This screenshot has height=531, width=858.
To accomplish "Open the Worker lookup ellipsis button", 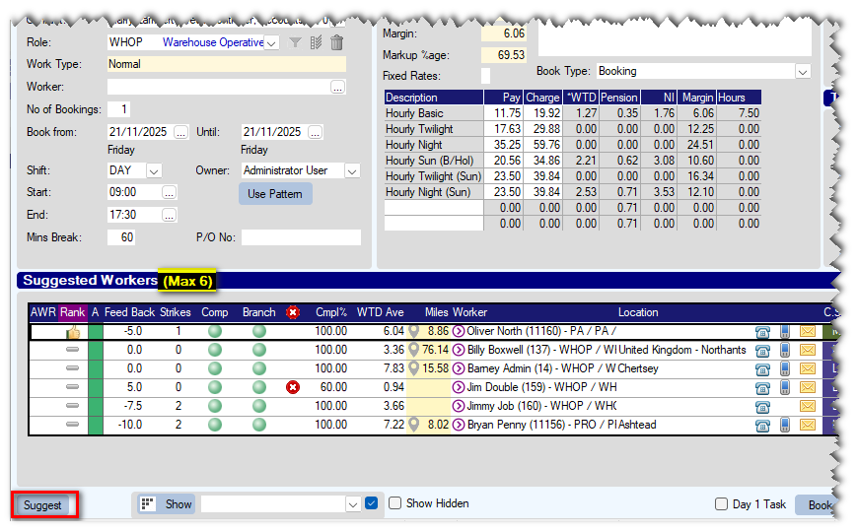I will pos(337,87).
